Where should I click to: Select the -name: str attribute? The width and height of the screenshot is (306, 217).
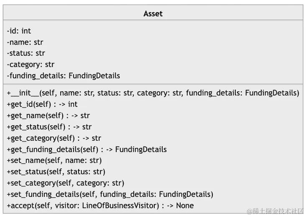(x=25, y=42)
